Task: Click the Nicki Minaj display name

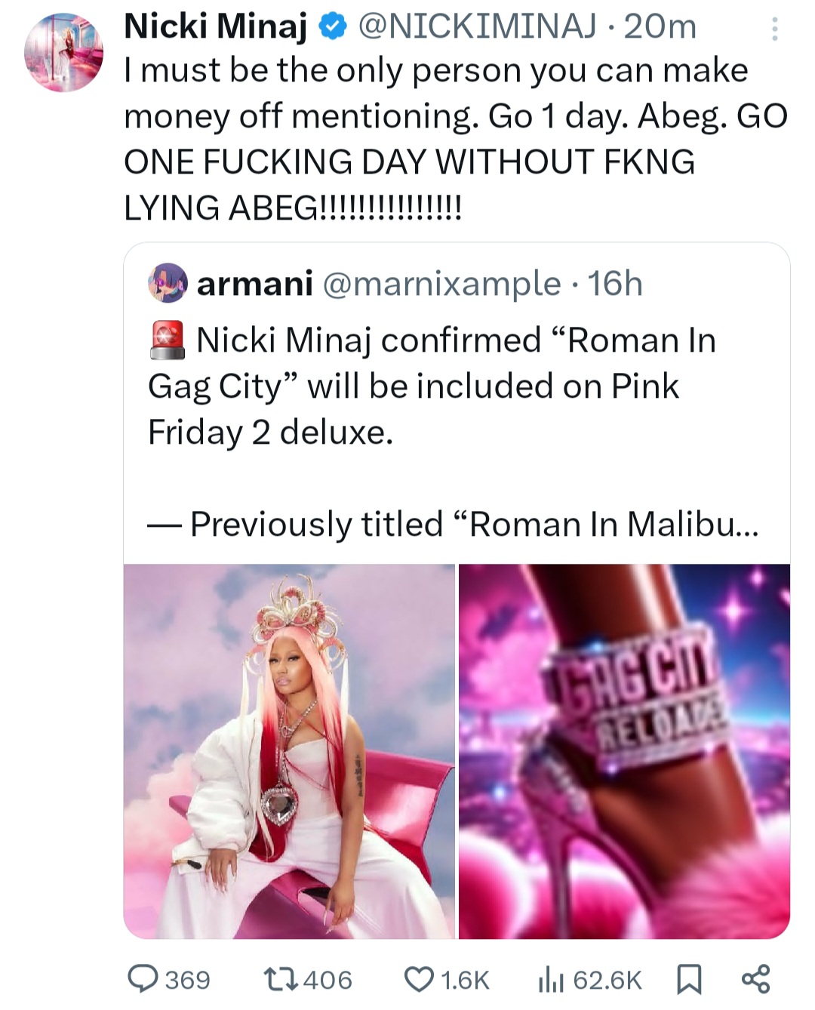Action: coord(215,27)
